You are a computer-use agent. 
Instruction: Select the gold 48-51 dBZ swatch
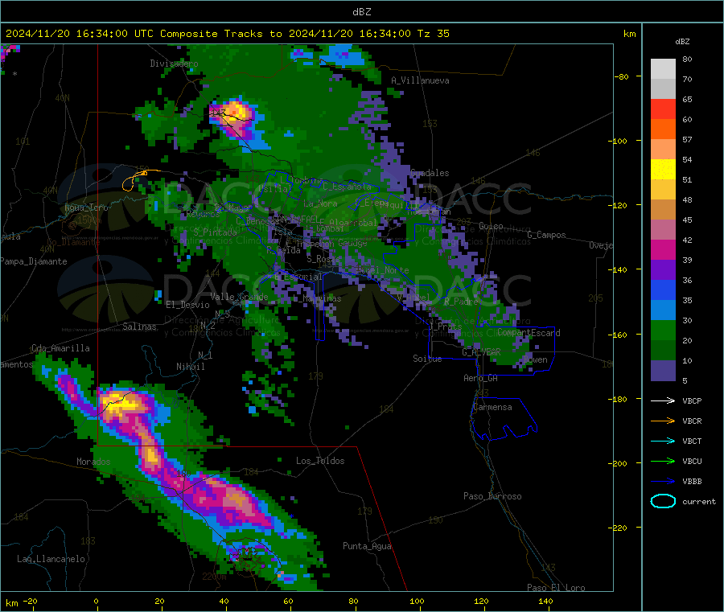(663, 189)
